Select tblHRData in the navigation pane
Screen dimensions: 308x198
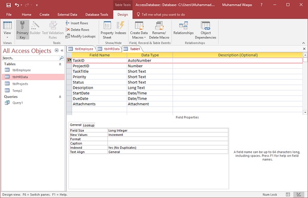(33, 77)
